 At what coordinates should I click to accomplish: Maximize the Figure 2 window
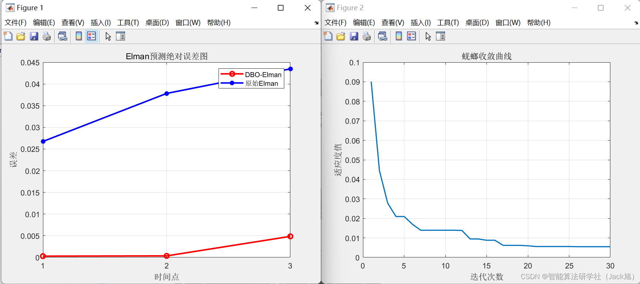(x=600, y=8)
